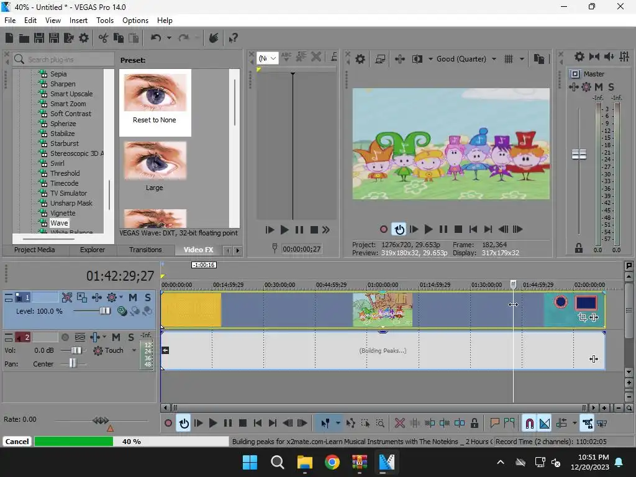Click the Save project icon
The height and width of the screenshot is (477, 636).
(39, 38)
